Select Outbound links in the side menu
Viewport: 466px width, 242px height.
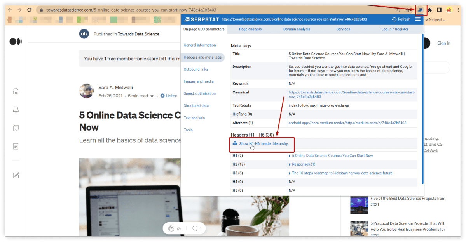point(196,69)
